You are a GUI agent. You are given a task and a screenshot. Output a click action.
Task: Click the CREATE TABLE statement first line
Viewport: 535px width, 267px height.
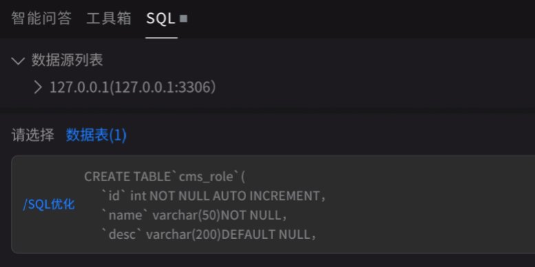(165, 177)
